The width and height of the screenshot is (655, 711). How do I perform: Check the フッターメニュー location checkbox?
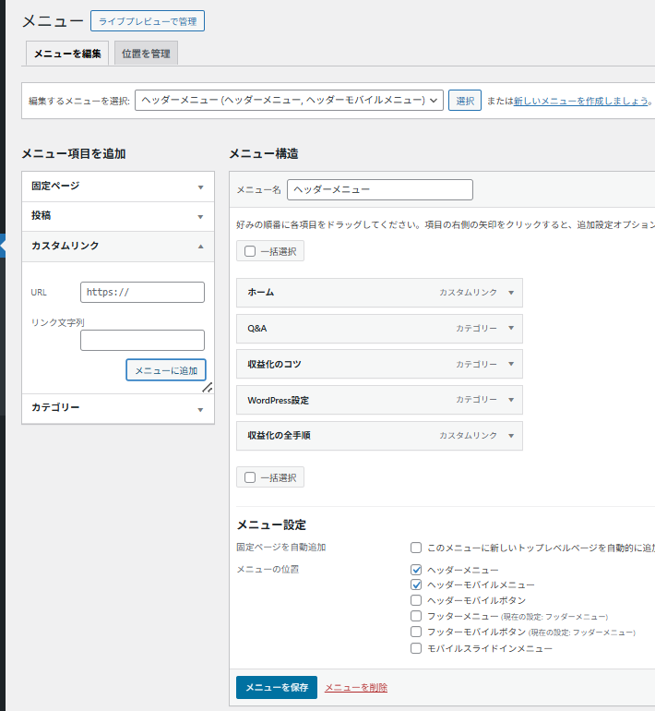point(417,616)
